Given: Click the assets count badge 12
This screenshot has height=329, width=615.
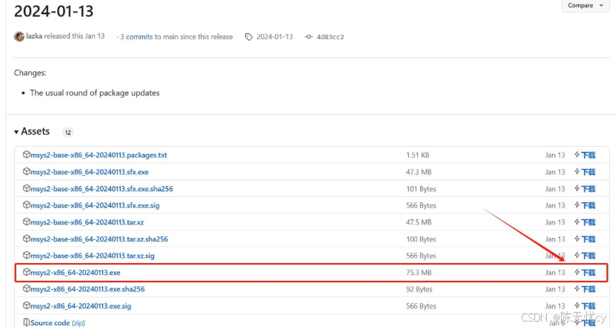Looking at the screenshot, I should 68,132.
